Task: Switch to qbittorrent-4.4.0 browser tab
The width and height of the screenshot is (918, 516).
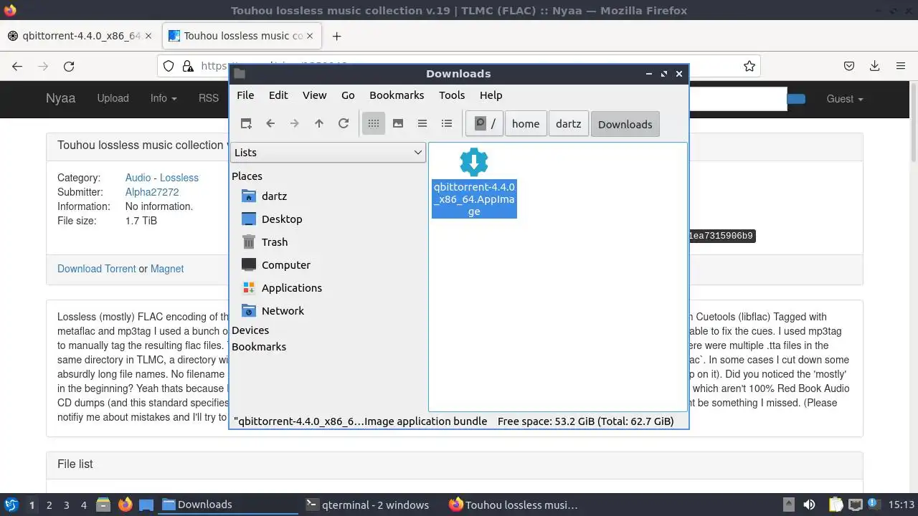Action: click(x=80, y=36)
